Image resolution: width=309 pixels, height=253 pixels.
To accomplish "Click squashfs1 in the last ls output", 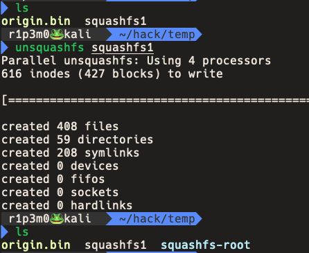I will tap(116, 245).
